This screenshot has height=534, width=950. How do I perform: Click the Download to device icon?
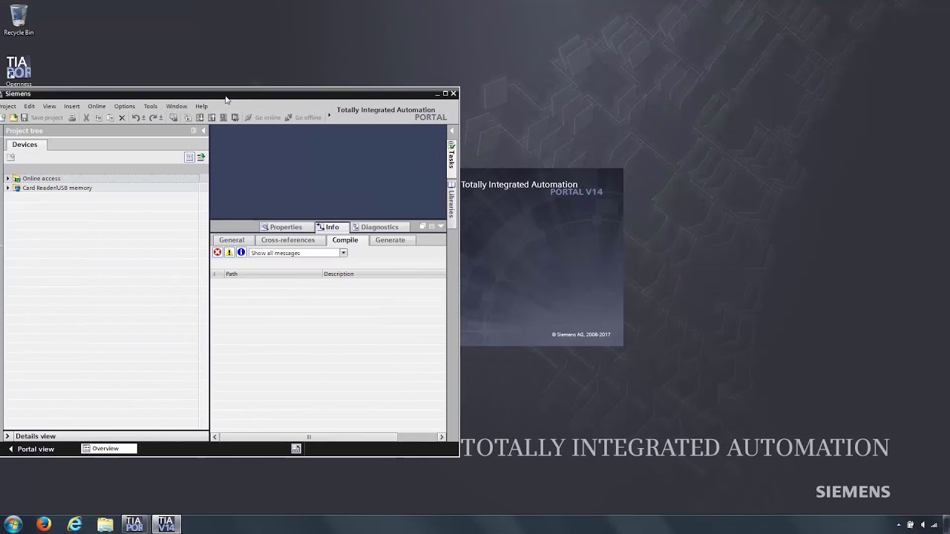point(200,117)
